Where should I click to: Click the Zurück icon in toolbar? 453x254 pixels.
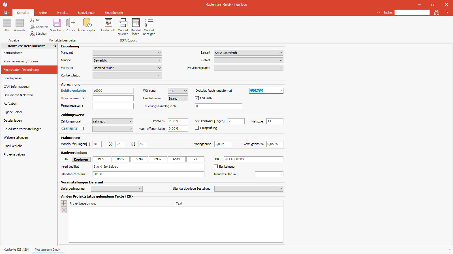click(70, 23)
